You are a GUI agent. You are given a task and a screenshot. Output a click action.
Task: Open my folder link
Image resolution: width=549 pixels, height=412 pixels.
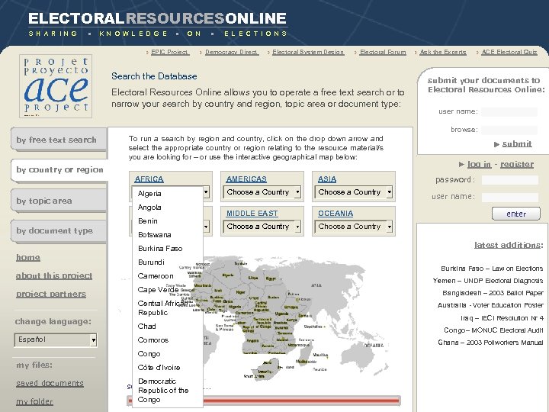(x=34, y=401)
